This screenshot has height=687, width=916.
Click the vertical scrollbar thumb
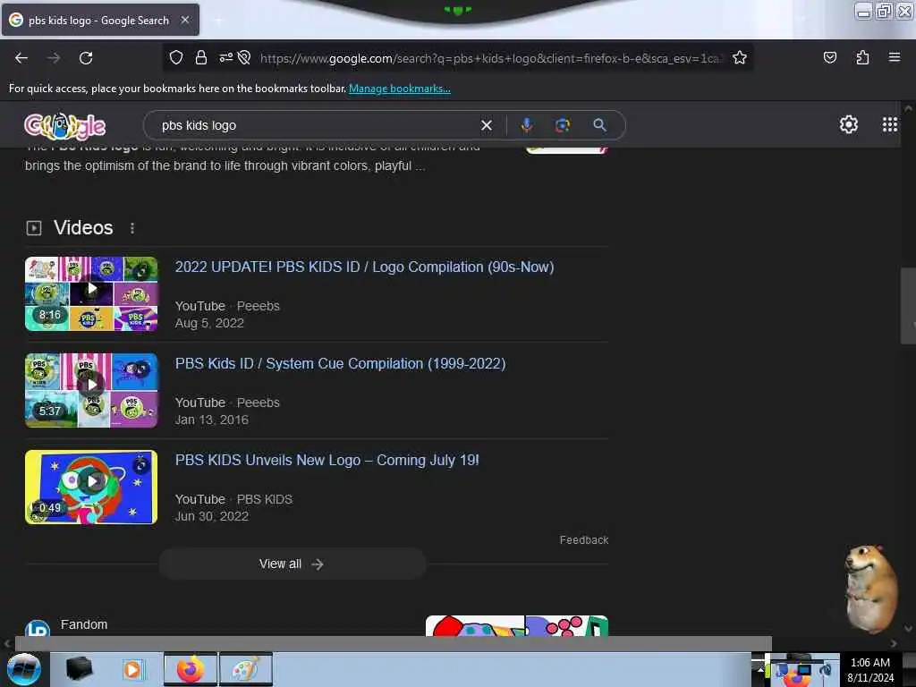click(908, 306)
